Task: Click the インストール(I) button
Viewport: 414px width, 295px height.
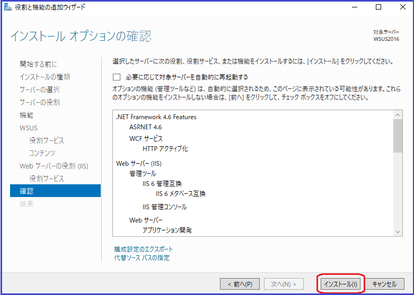Action: point(341,284)
